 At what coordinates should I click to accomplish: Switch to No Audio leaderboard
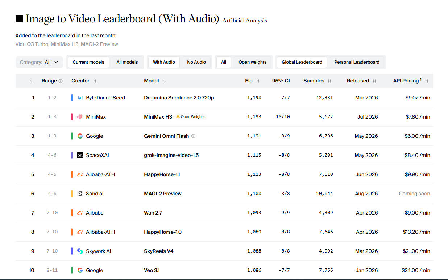point(196,62)
